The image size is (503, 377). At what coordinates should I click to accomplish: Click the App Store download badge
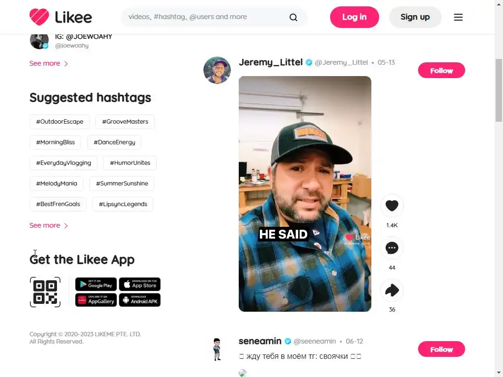(140, 284)
